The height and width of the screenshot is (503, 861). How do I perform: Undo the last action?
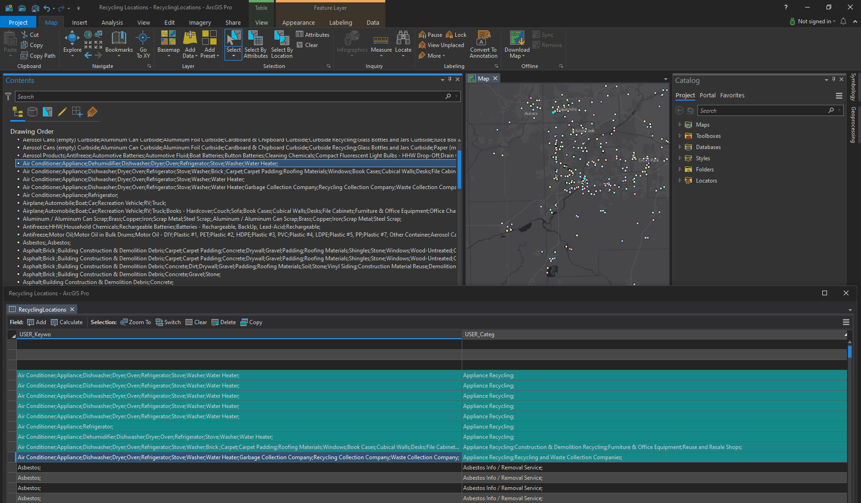[47, 8]
